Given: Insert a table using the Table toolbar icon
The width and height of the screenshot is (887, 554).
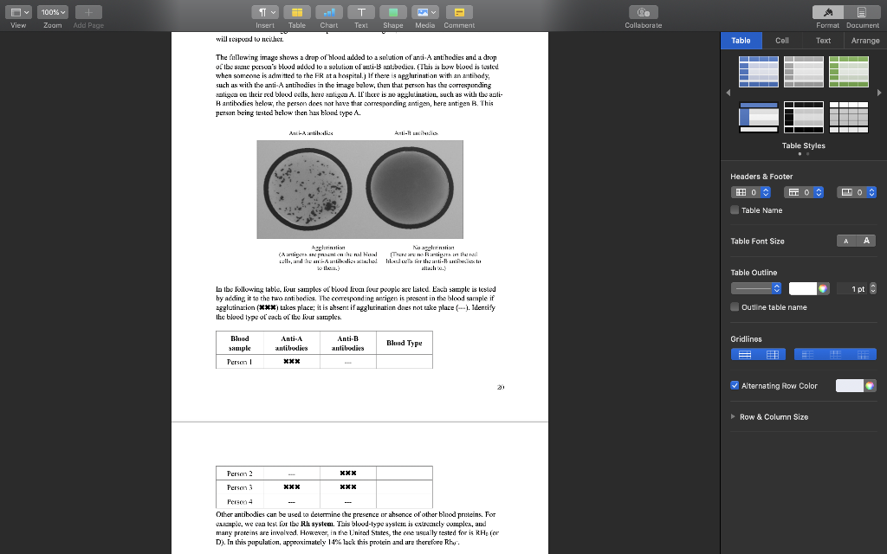Looking at the screenshot, I should pyautogui.click(x=297, y=11).
